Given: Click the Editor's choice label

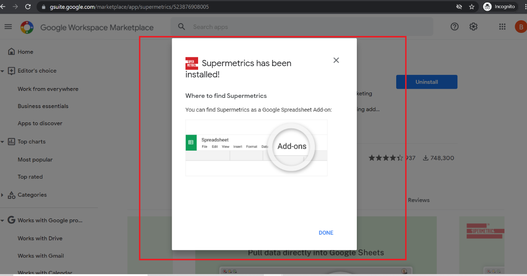Looking at the screenshot, I should click(37, 71).
